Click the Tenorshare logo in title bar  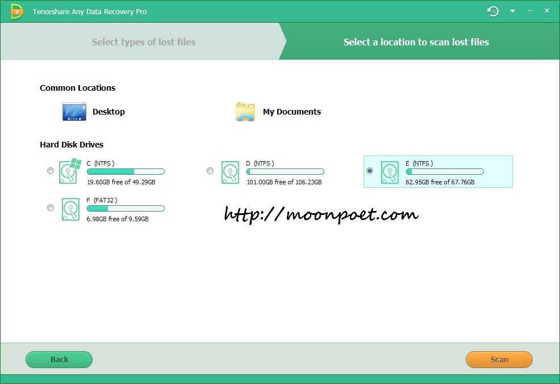coord(16,11)
